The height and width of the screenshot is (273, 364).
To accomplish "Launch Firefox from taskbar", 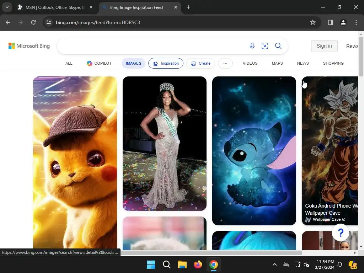I will click(198, 264).
